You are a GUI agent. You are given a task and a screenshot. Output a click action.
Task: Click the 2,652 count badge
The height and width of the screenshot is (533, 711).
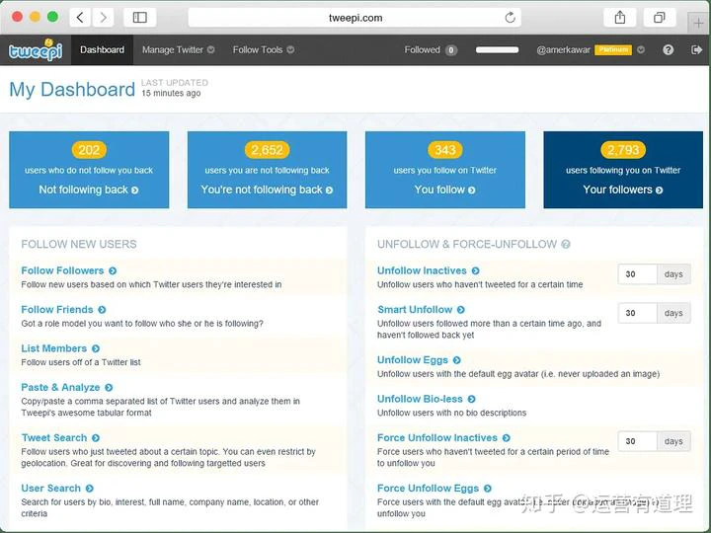tap(267, 150)
